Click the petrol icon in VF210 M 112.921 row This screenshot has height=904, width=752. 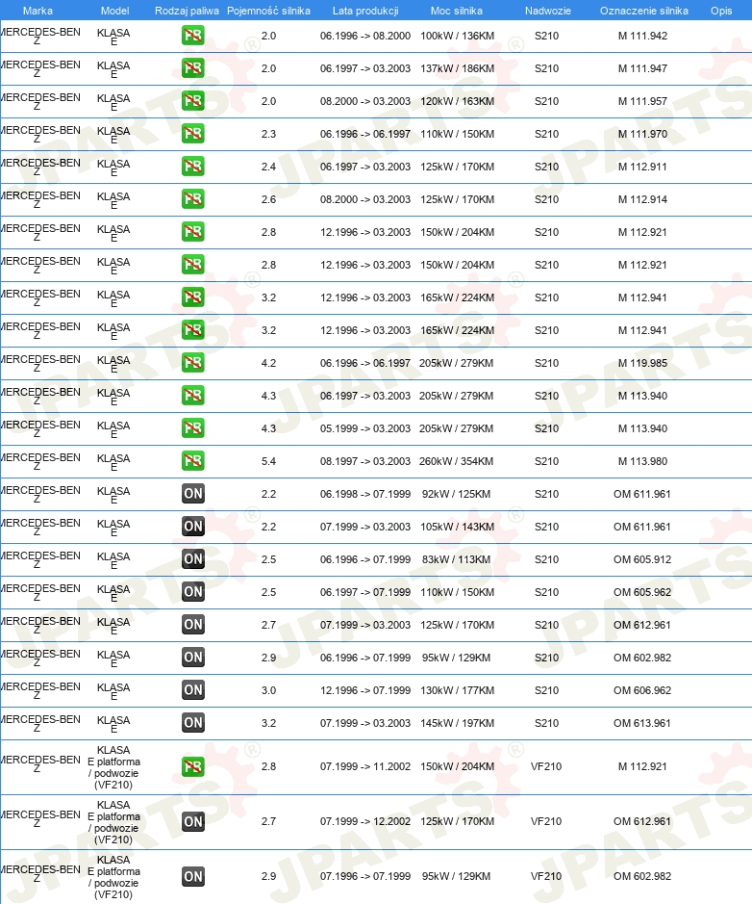coord(193,766)
